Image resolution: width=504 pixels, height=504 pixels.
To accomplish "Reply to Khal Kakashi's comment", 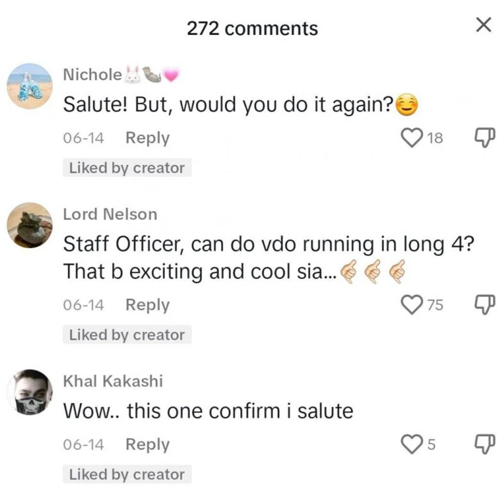I will coord(147,445).
